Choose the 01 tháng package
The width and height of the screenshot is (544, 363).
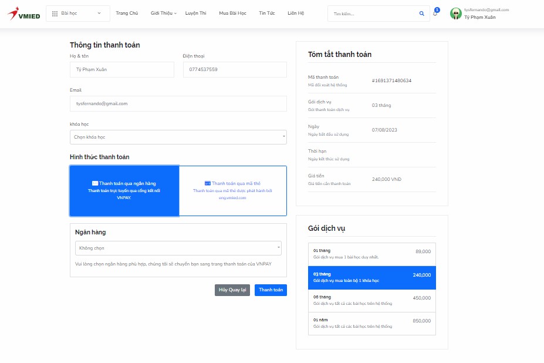tap(372, 254)
